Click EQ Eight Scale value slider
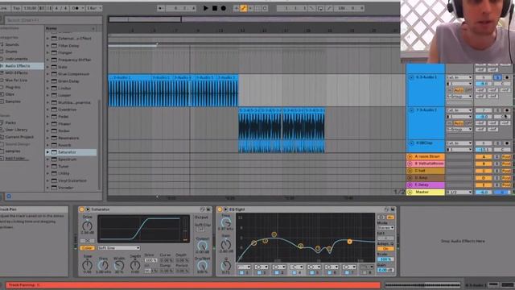The width and height of the screenshot is (515, 290). pyautogui.click(x=385, y=259)
